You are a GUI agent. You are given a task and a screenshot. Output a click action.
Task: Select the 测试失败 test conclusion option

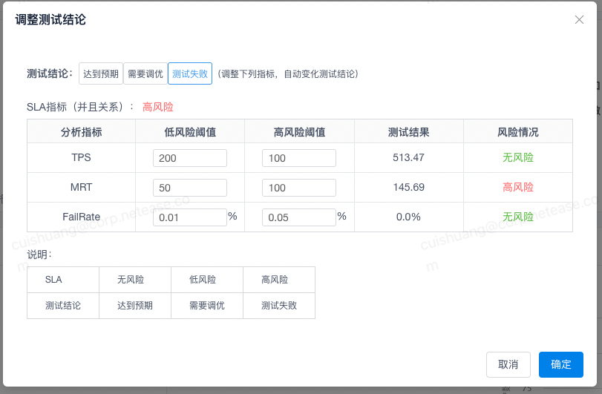click(190, 73)
